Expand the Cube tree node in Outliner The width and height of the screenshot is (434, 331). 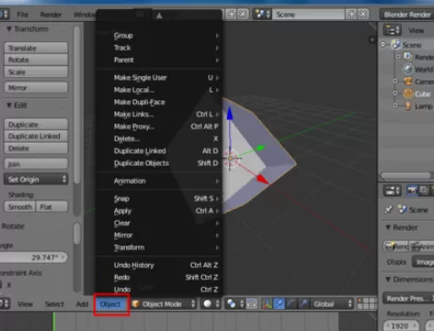click(395, 93)
